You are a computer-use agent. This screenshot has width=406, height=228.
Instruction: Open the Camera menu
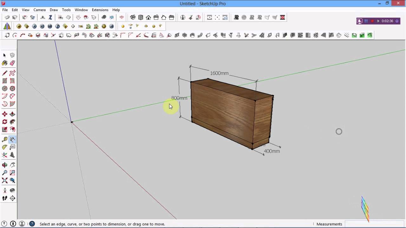pyautogui.click(x=40, y=10)
